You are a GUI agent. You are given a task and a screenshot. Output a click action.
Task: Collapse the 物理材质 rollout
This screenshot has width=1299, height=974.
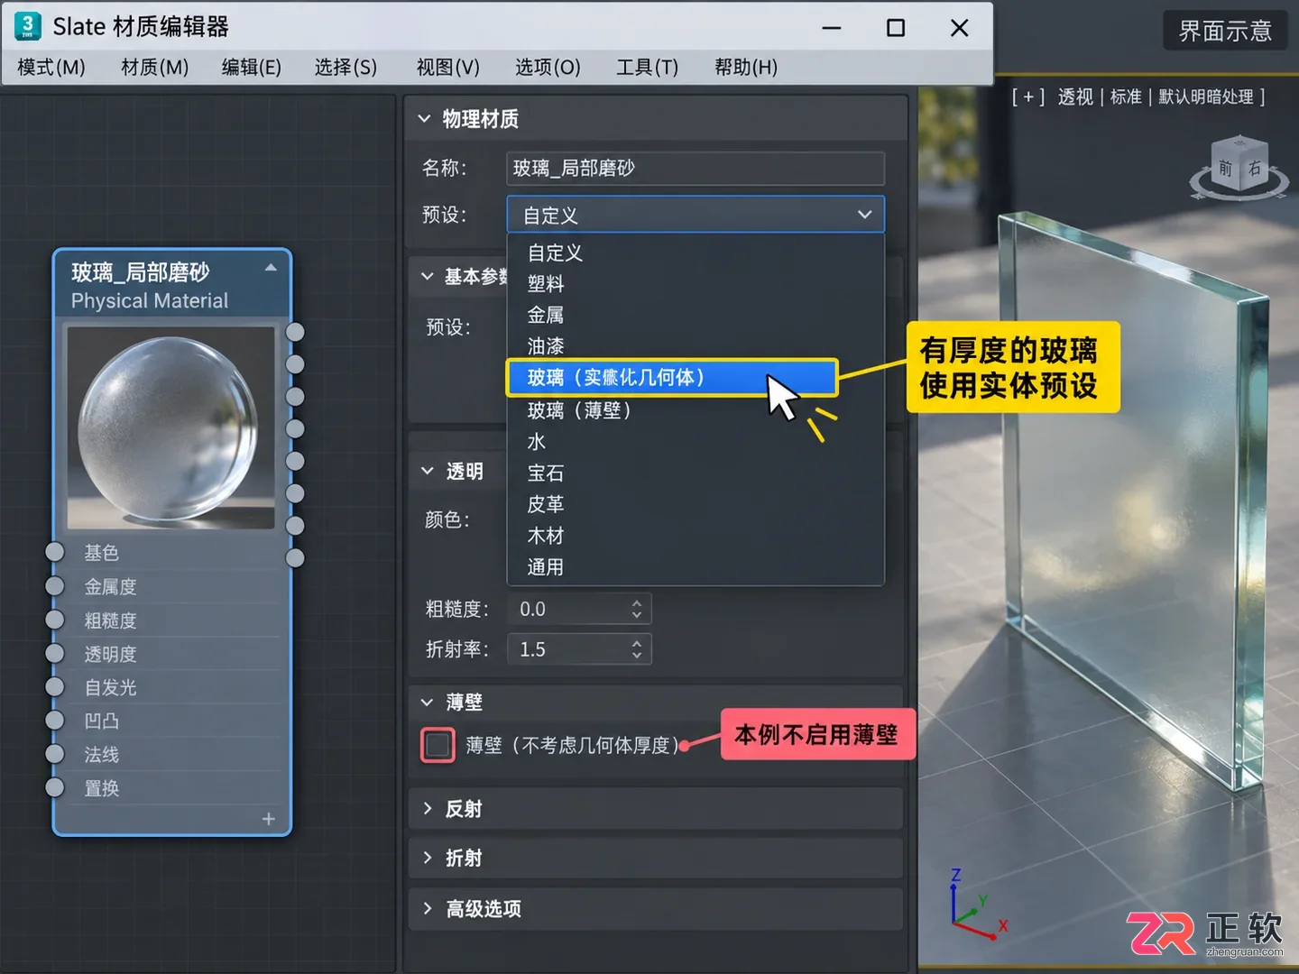425,118
